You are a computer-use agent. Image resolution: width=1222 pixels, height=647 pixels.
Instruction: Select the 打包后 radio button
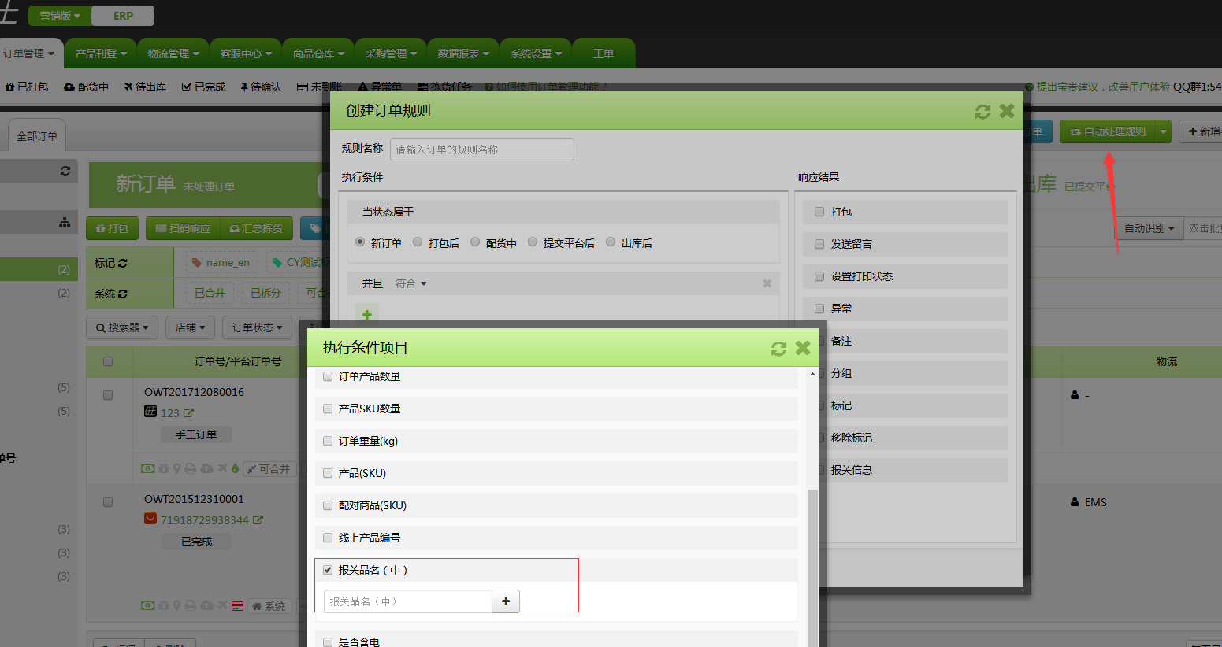point(418,242)
